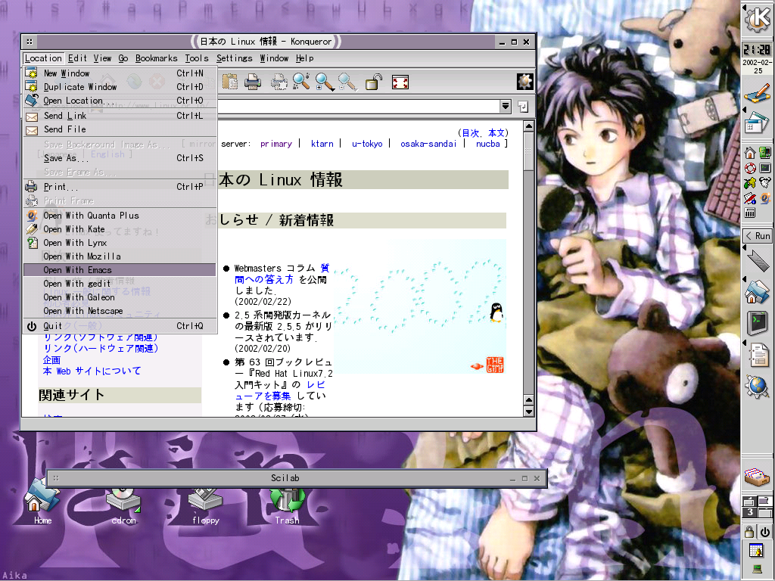This screenshot has width=775, height=581.
Task: Select Open With Netscape
Action: [x=120, y=311]
